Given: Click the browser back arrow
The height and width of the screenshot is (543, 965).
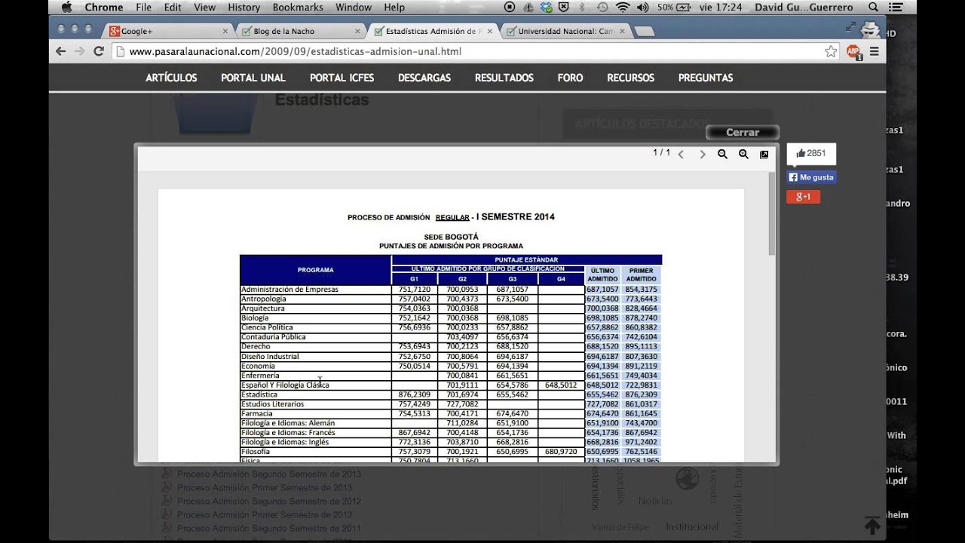Looking at the screenshot, I should point(61,51).
